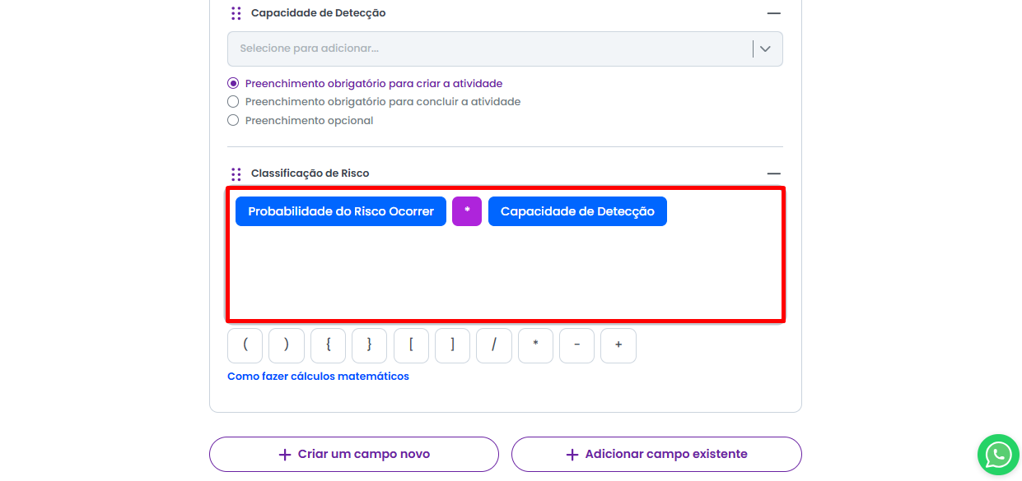This screenshot has width=1022, height=481.
Task: Click the purple asterisk formula chip
Action: (467, 211)
